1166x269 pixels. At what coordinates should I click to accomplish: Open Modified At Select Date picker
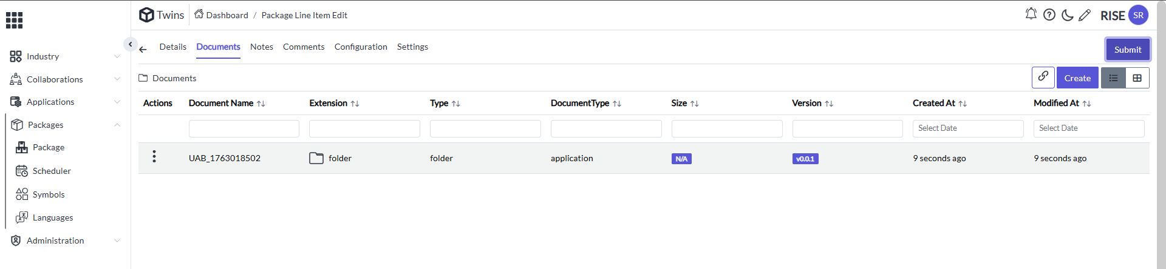coord(1089,128)
